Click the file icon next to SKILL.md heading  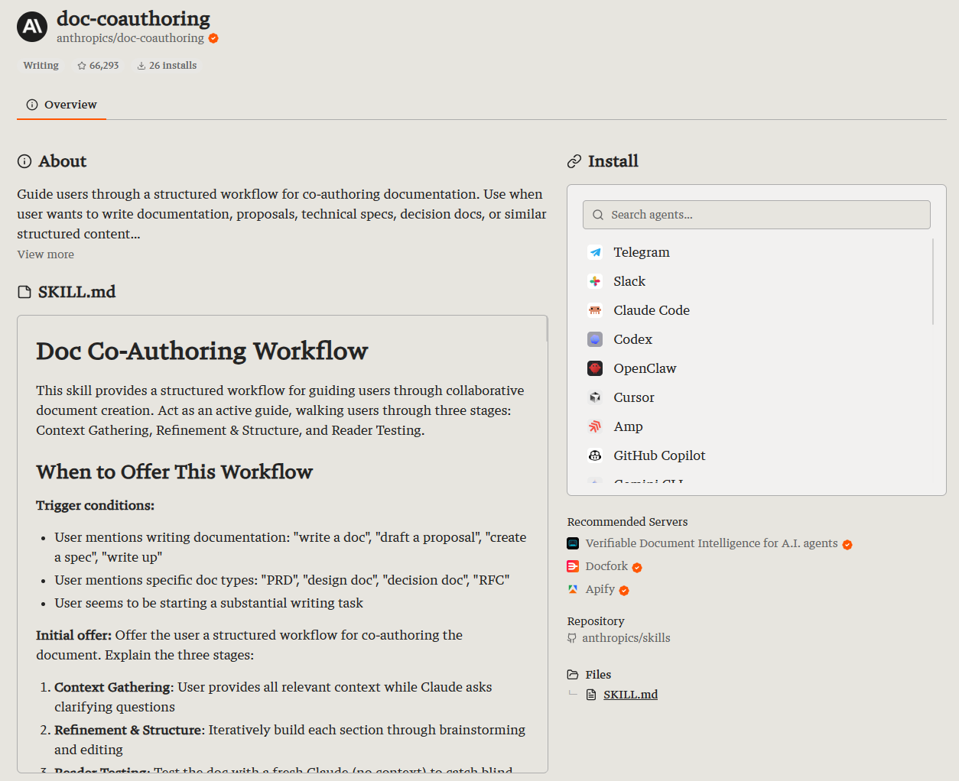pyautogui.click(x=24, y=292)
